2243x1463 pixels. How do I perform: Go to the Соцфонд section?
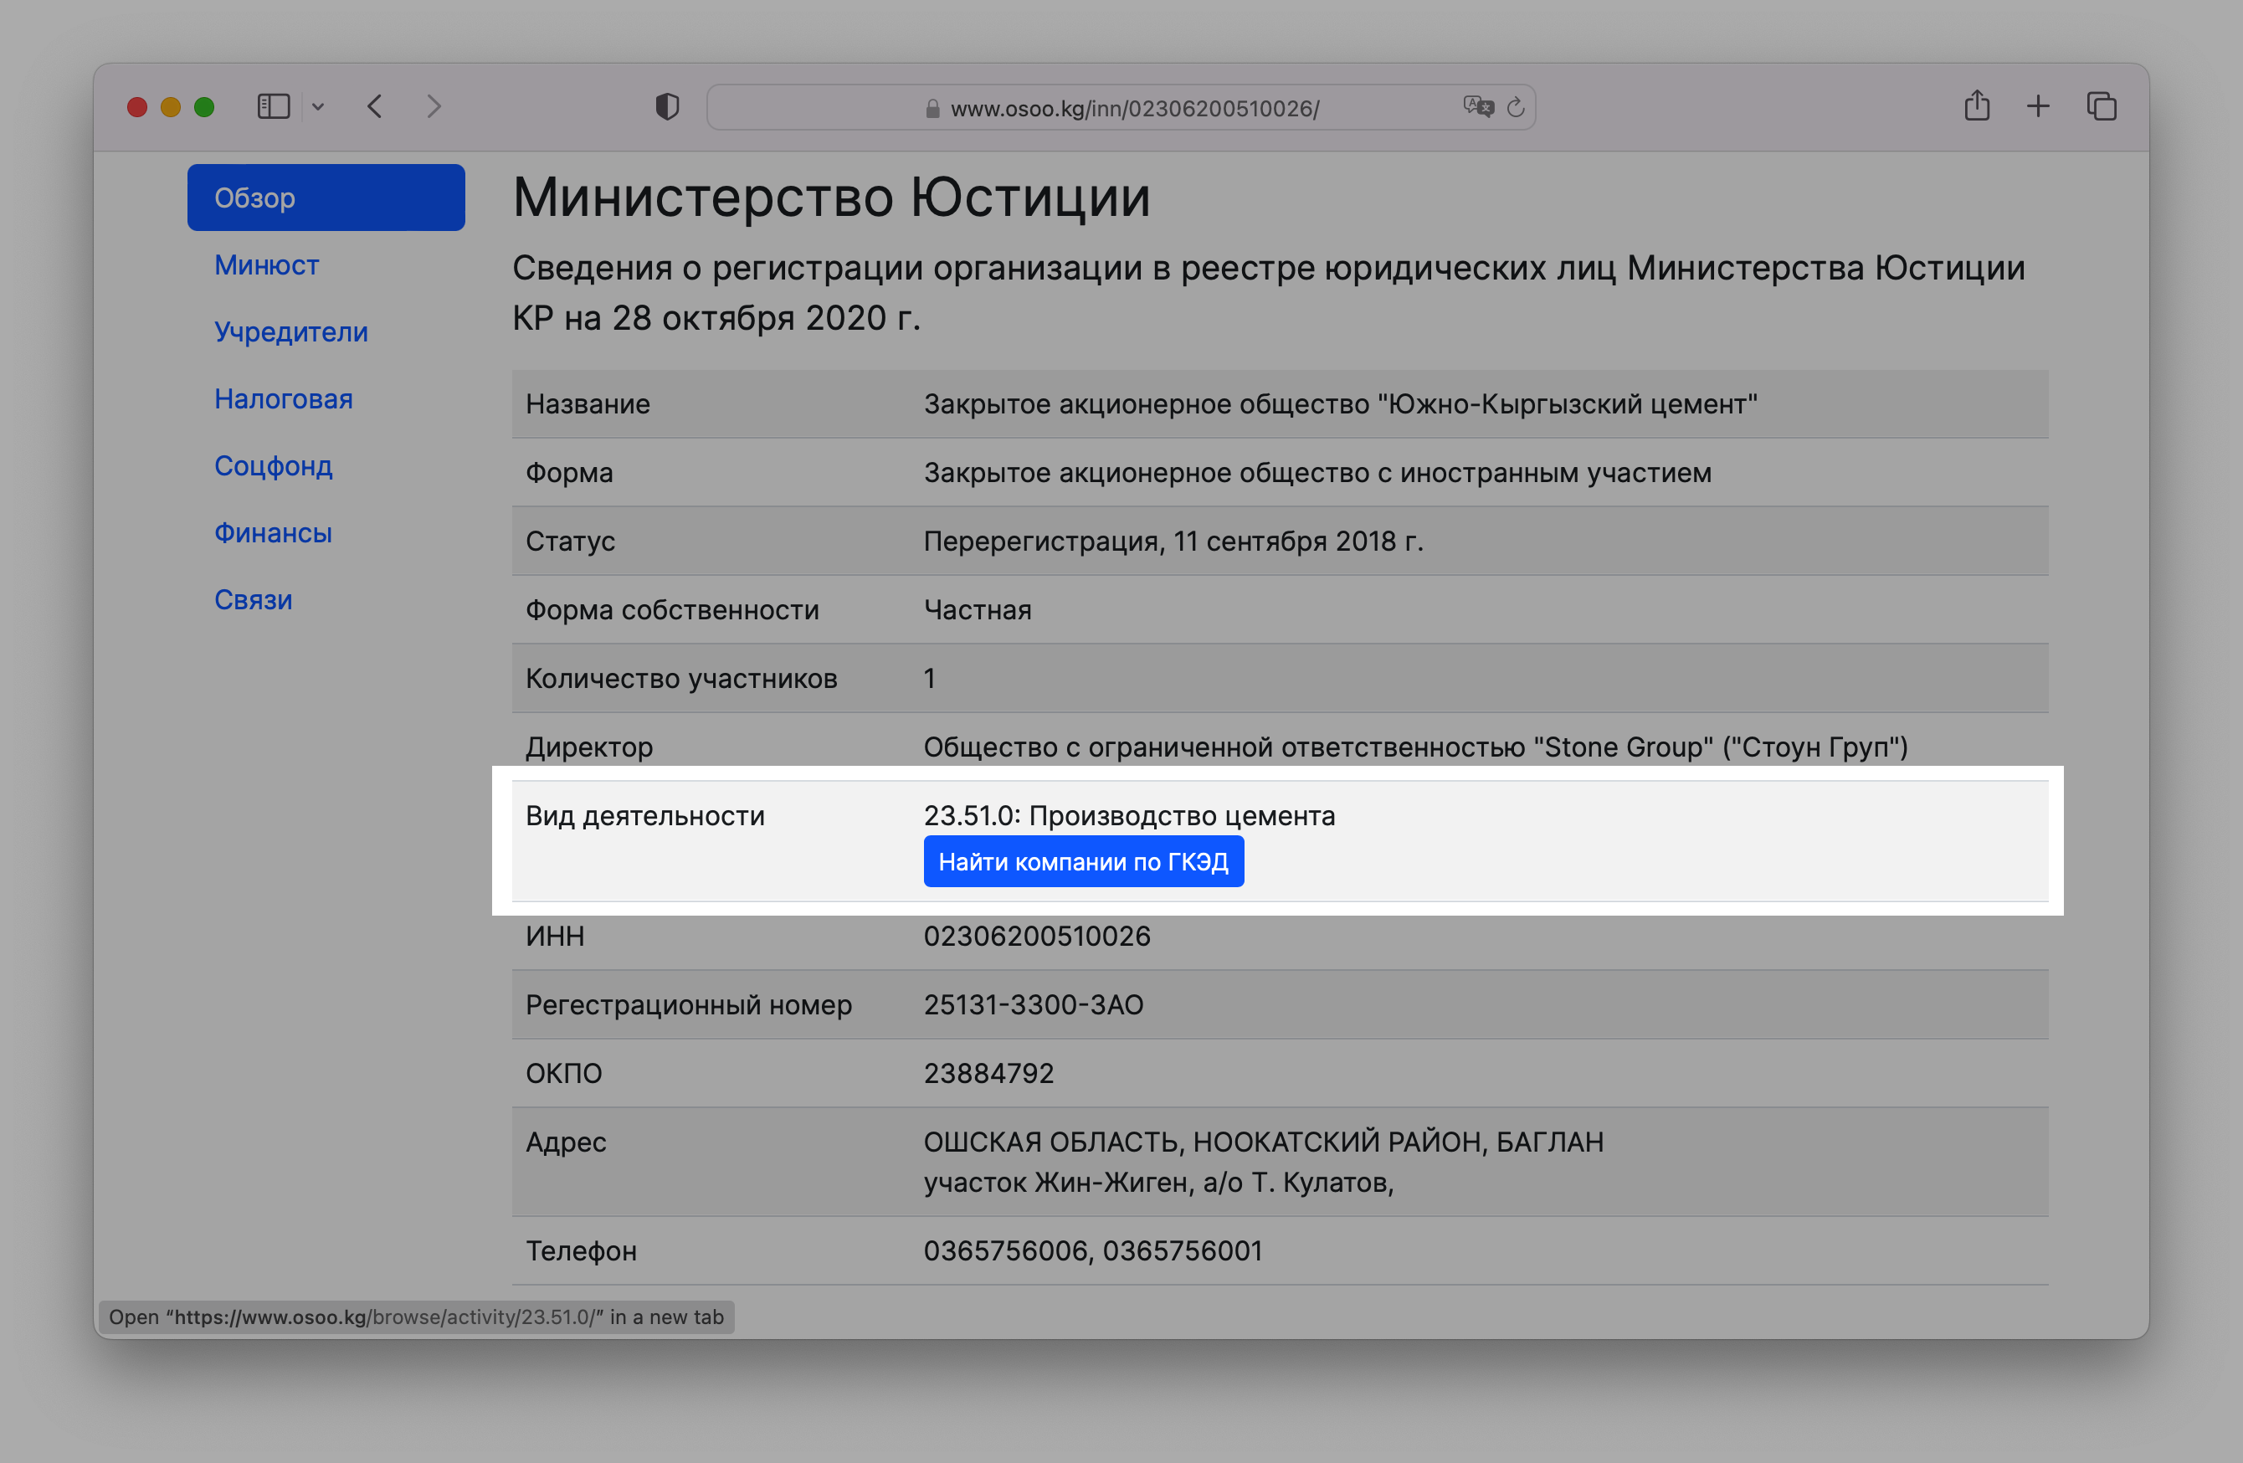click(x=274, y=465)
